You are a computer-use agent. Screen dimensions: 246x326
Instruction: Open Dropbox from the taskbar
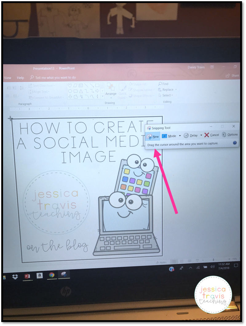(15, 277)
